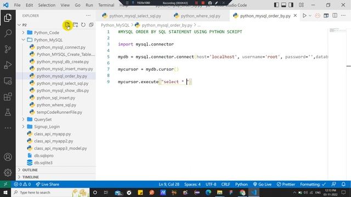Screen dimensions: 351x197
Task: Show additional activity bar views (ellipsis)
Action: (8, 128)
